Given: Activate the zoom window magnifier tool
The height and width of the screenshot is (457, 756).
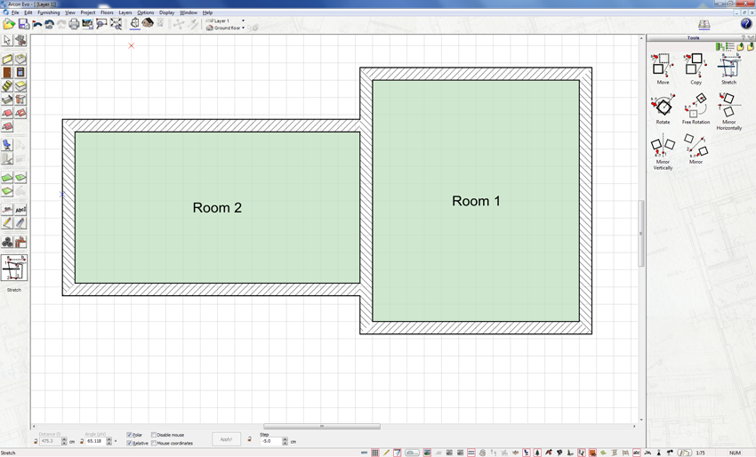Looking at the screenshot, I should pos(101,24).
